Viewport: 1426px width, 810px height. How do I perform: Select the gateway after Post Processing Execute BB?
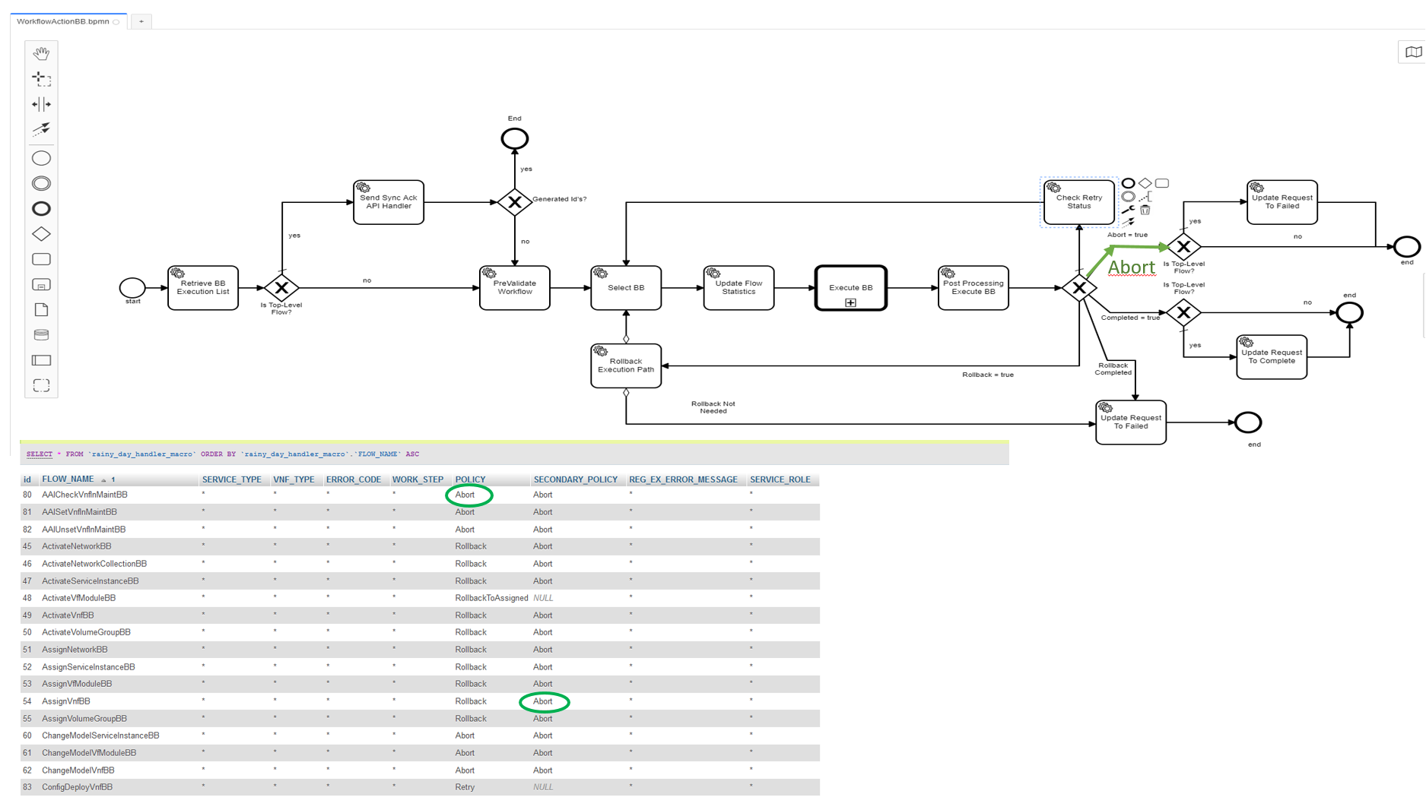(x=1079, y=288)
